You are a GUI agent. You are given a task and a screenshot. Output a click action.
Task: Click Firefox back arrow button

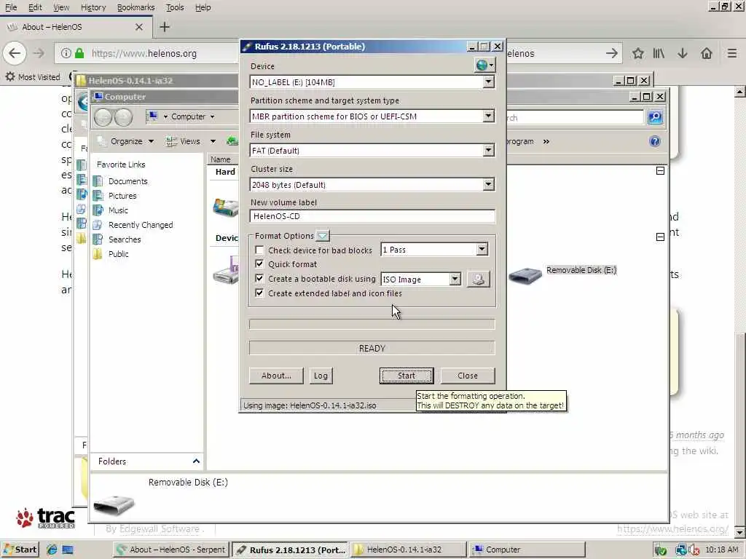tap(15, 53)
